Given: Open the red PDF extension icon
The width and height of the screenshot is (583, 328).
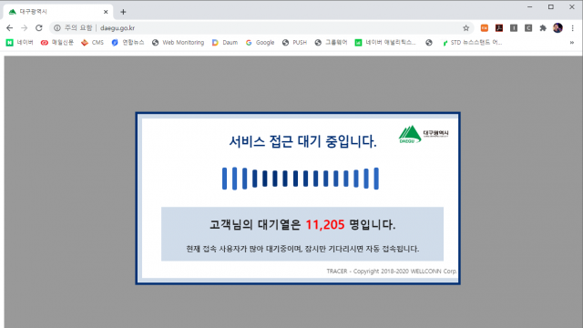Looking at the screenshot, I should (x=499, y=28).
